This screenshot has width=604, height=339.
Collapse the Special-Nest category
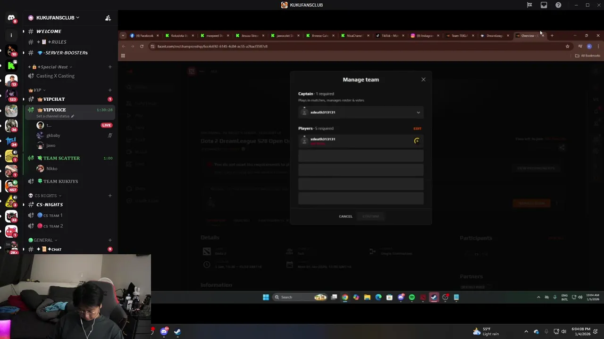[x=51, y=67]
